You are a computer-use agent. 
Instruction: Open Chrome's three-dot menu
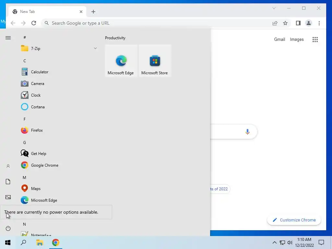(319, 23)
